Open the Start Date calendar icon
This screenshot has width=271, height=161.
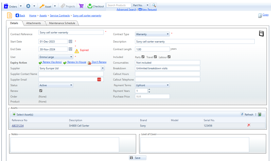(70, 41)
